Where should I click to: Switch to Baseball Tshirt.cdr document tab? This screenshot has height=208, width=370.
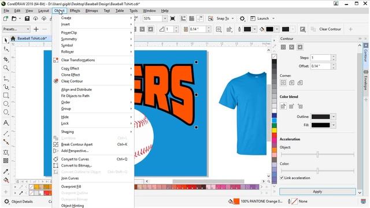(32, 38)
